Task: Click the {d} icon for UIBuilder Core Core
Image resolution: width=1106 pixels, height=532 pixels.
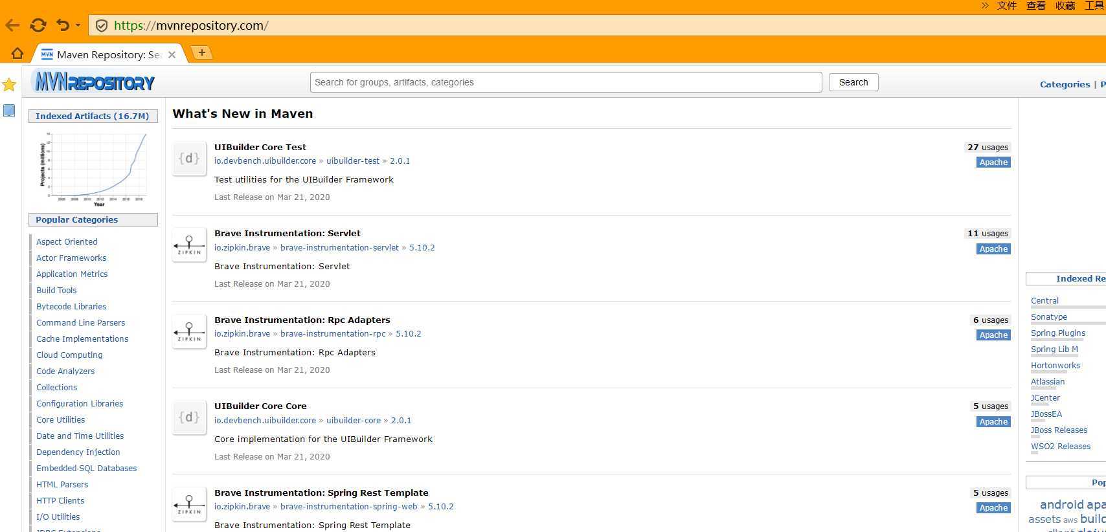Action: (x=189, y=418)
